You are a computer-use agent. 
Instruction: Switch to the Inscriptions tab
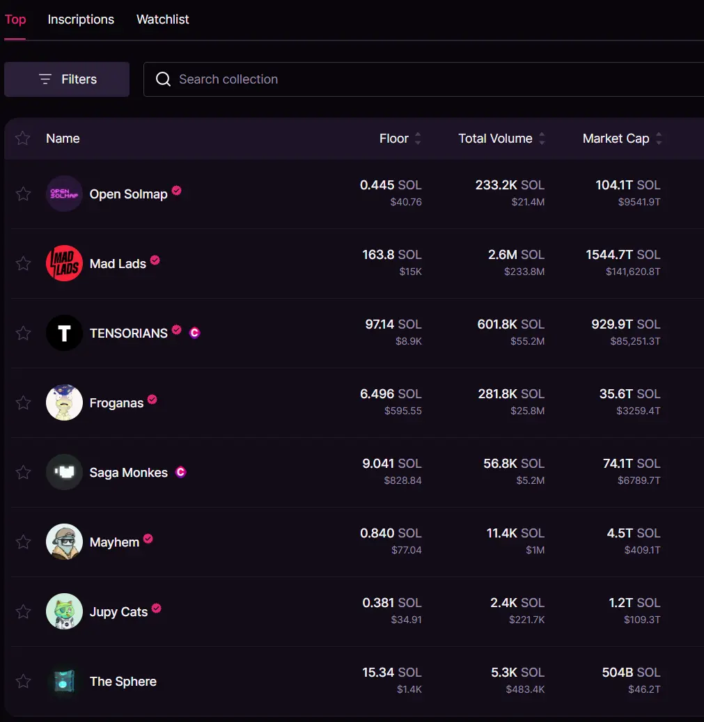click(81, 19)
